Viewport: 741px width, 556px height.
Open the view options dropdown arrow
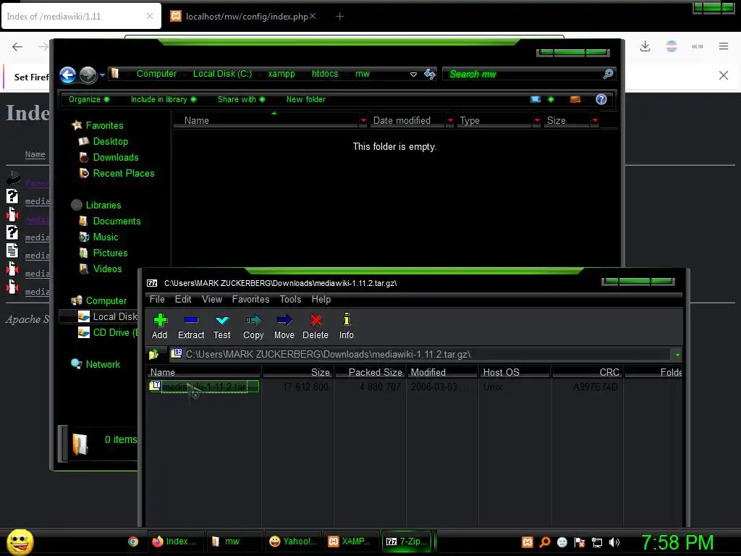point(551,99)
